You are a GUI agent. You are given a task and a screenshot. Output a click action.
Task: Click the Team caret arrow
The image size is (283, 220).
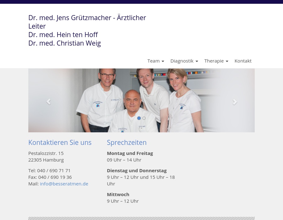(x=163, y=61)
